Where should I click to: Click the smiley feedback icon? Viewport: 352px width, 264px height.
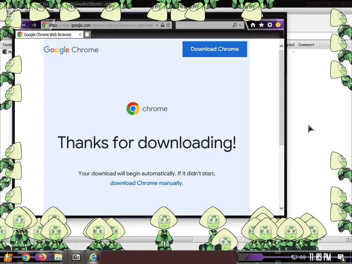[278, 25]
